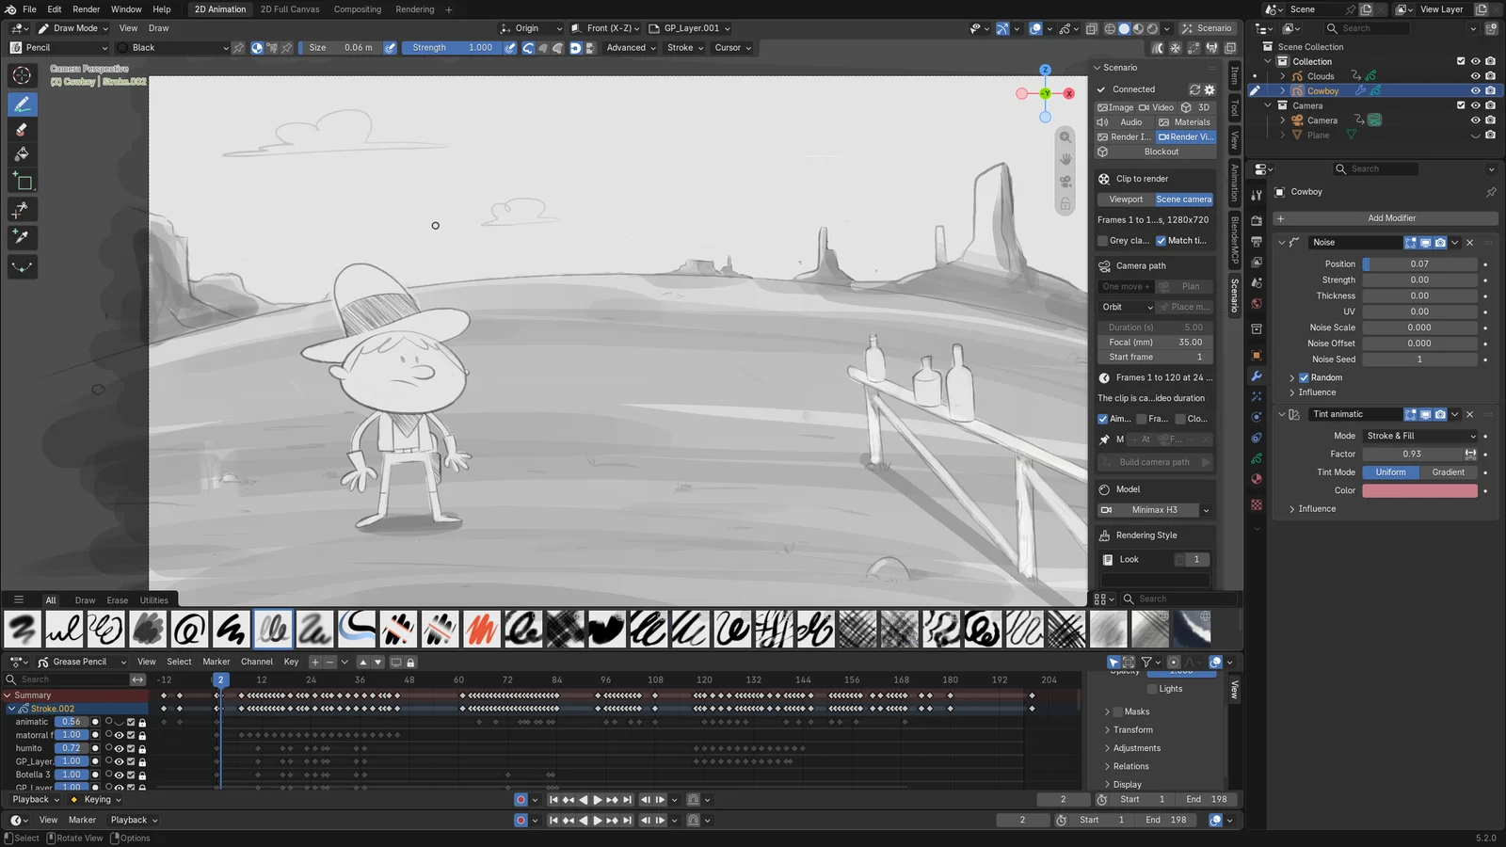Open the Render properties tab icon
The width and height of the screenshot is (1506, 847).
(x=1257, y=220)
